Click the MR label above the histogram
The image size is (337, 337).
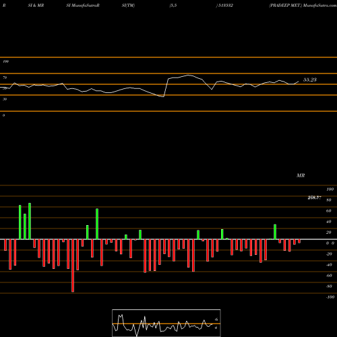tap(301, 175)
